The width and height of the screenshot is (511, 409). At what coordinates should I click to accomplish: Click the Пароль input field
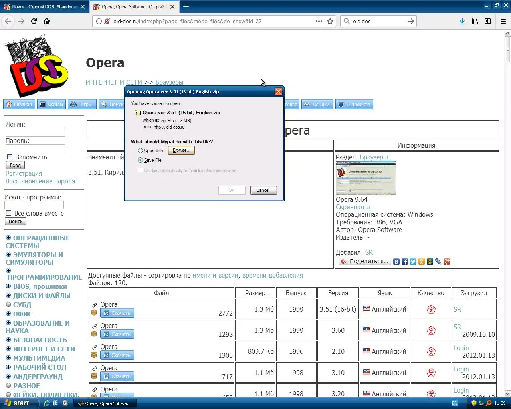(x=35, y=149)
